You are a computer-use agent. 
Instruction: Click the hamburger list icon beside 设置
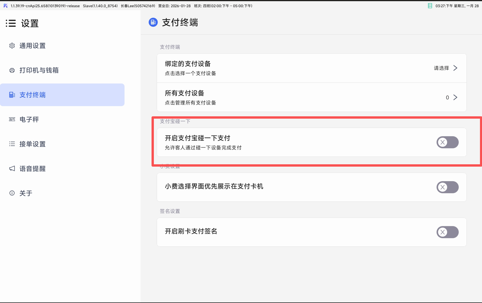coord(11,23)
